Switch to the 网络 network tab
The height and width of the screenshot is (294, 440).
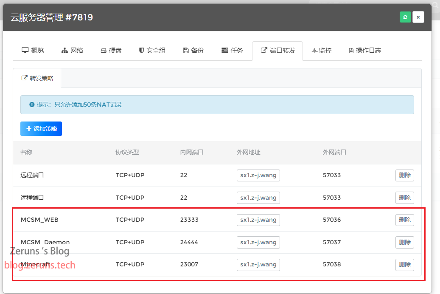(x=72, y=50)
